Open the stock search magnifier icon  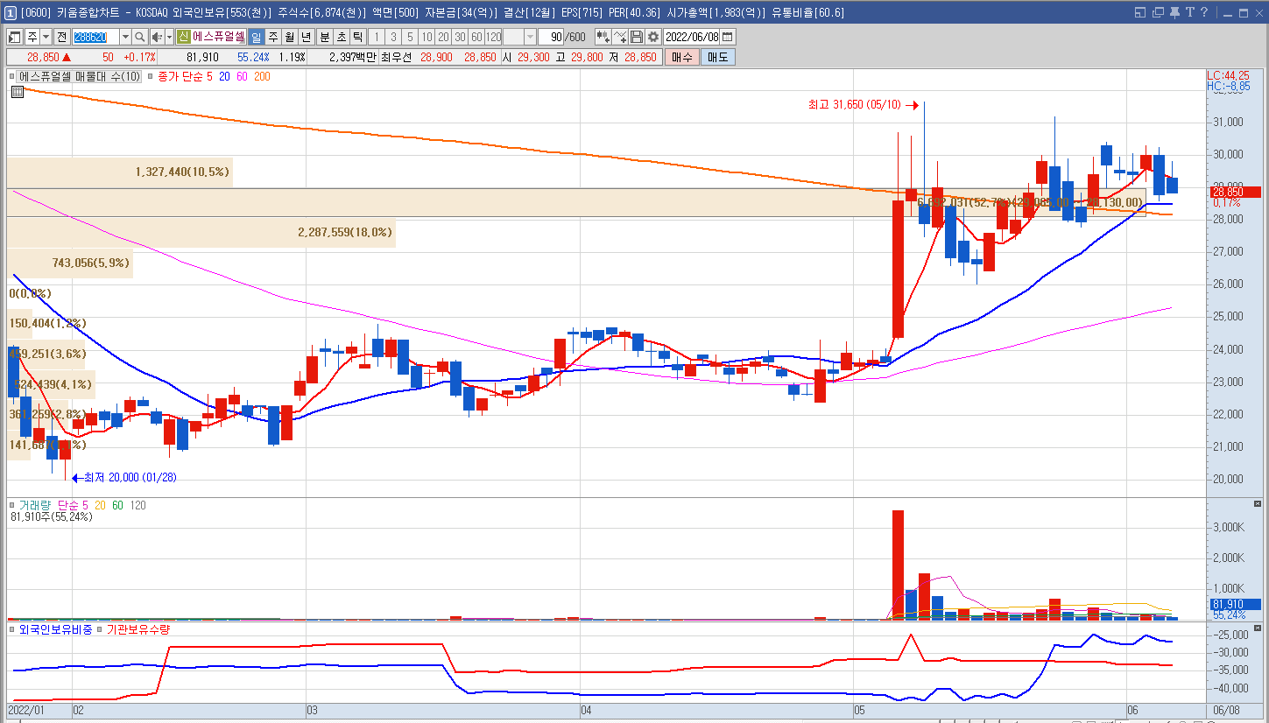pos(140,37)
